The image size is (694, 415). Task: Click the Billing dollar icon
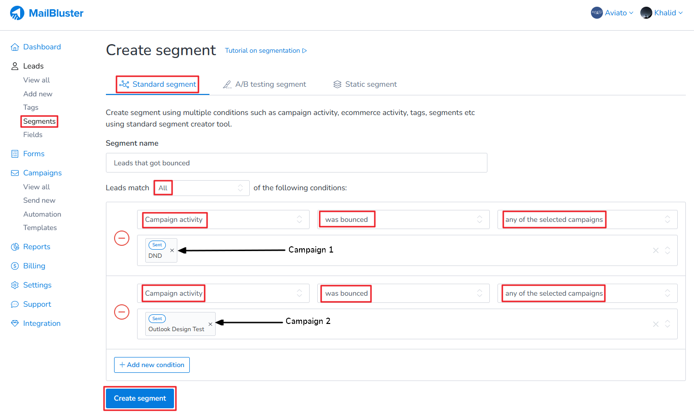click(x=15, y=266)
